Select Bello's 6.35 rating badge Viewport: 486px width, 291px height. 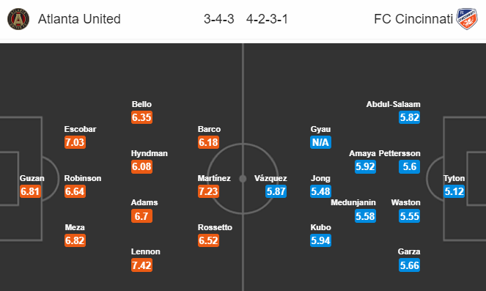[141, 117]
